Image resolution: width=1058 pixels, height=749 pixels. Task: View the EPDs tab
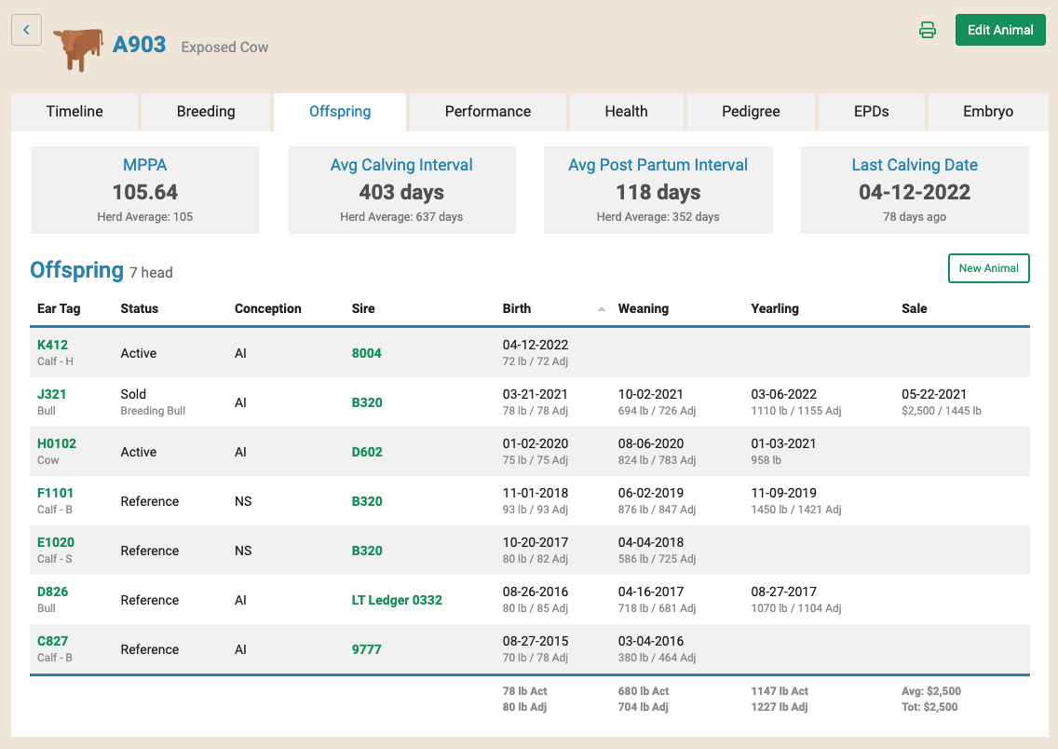pyautogui.click(x=871, y=112)
